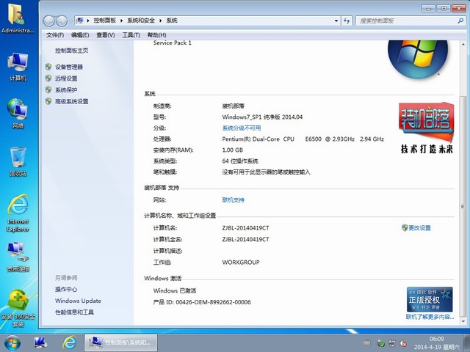Image resolution: width=470 pixels, height=352 pixels.
Task: Open 设备管理器 link
Action: pos(69,67)
